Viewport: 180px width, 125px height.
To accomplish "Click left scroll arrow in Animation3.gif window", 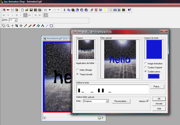I will [x=45, y=118].
